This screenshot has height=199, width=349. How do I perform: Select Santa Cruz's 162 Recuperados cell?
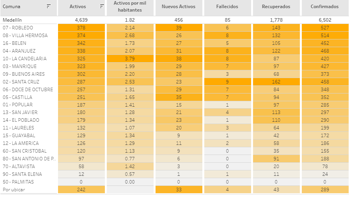point(276,82)
